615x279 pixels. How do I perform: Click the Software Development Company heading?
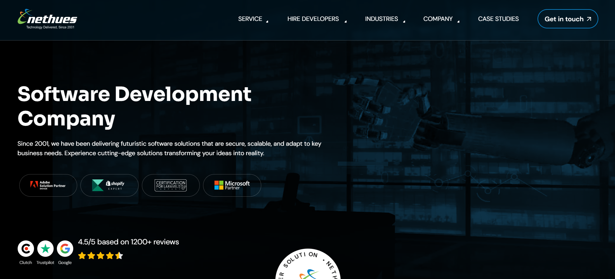(134, 106)
